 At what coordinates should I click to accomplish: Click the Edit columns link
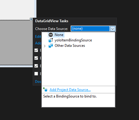[x=38, y=37]
